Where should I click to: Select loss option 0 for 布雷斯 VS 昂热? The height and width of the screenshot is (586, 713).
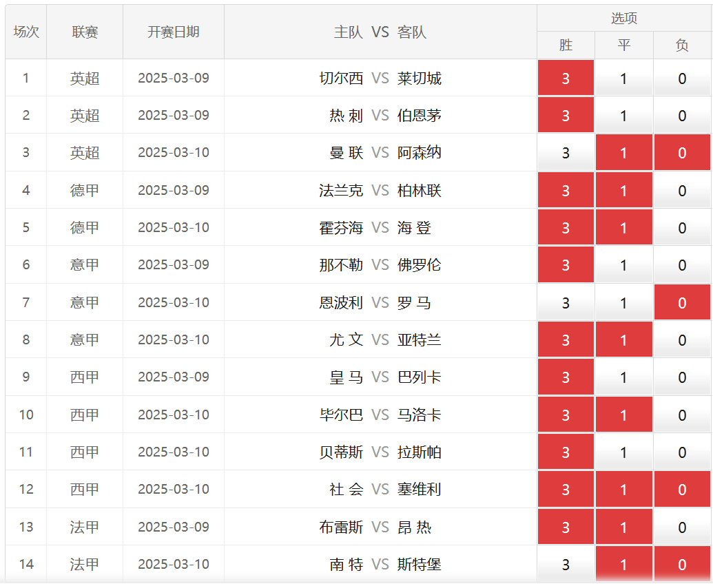pyautogui.click(x=682, y=527)
